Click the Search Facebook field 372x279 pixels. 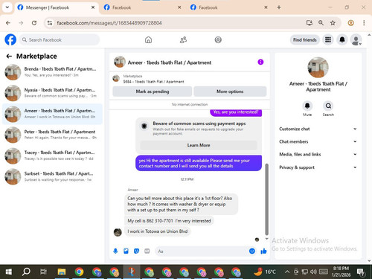[x=60, y=39]
